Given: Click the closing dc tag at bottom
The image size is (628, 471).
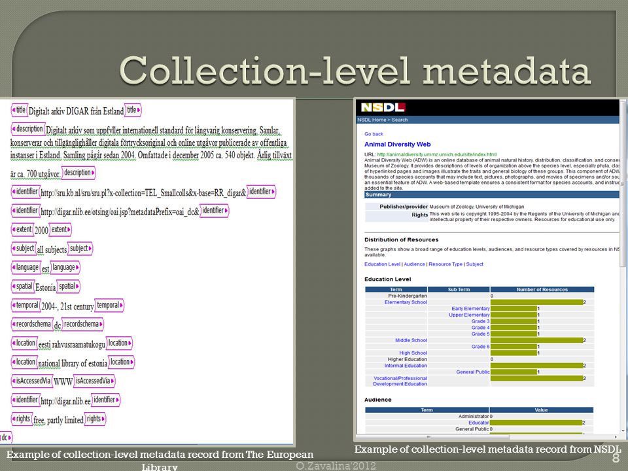Looking at the screenshot, I should [x=6, y=438].
